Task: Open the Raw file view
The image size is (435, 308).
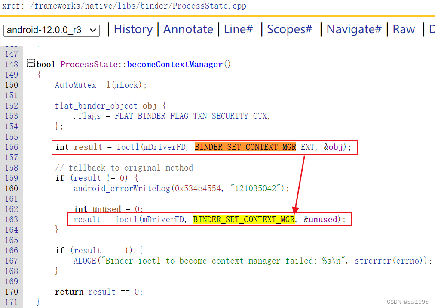Action: click(x=403, y=29)
